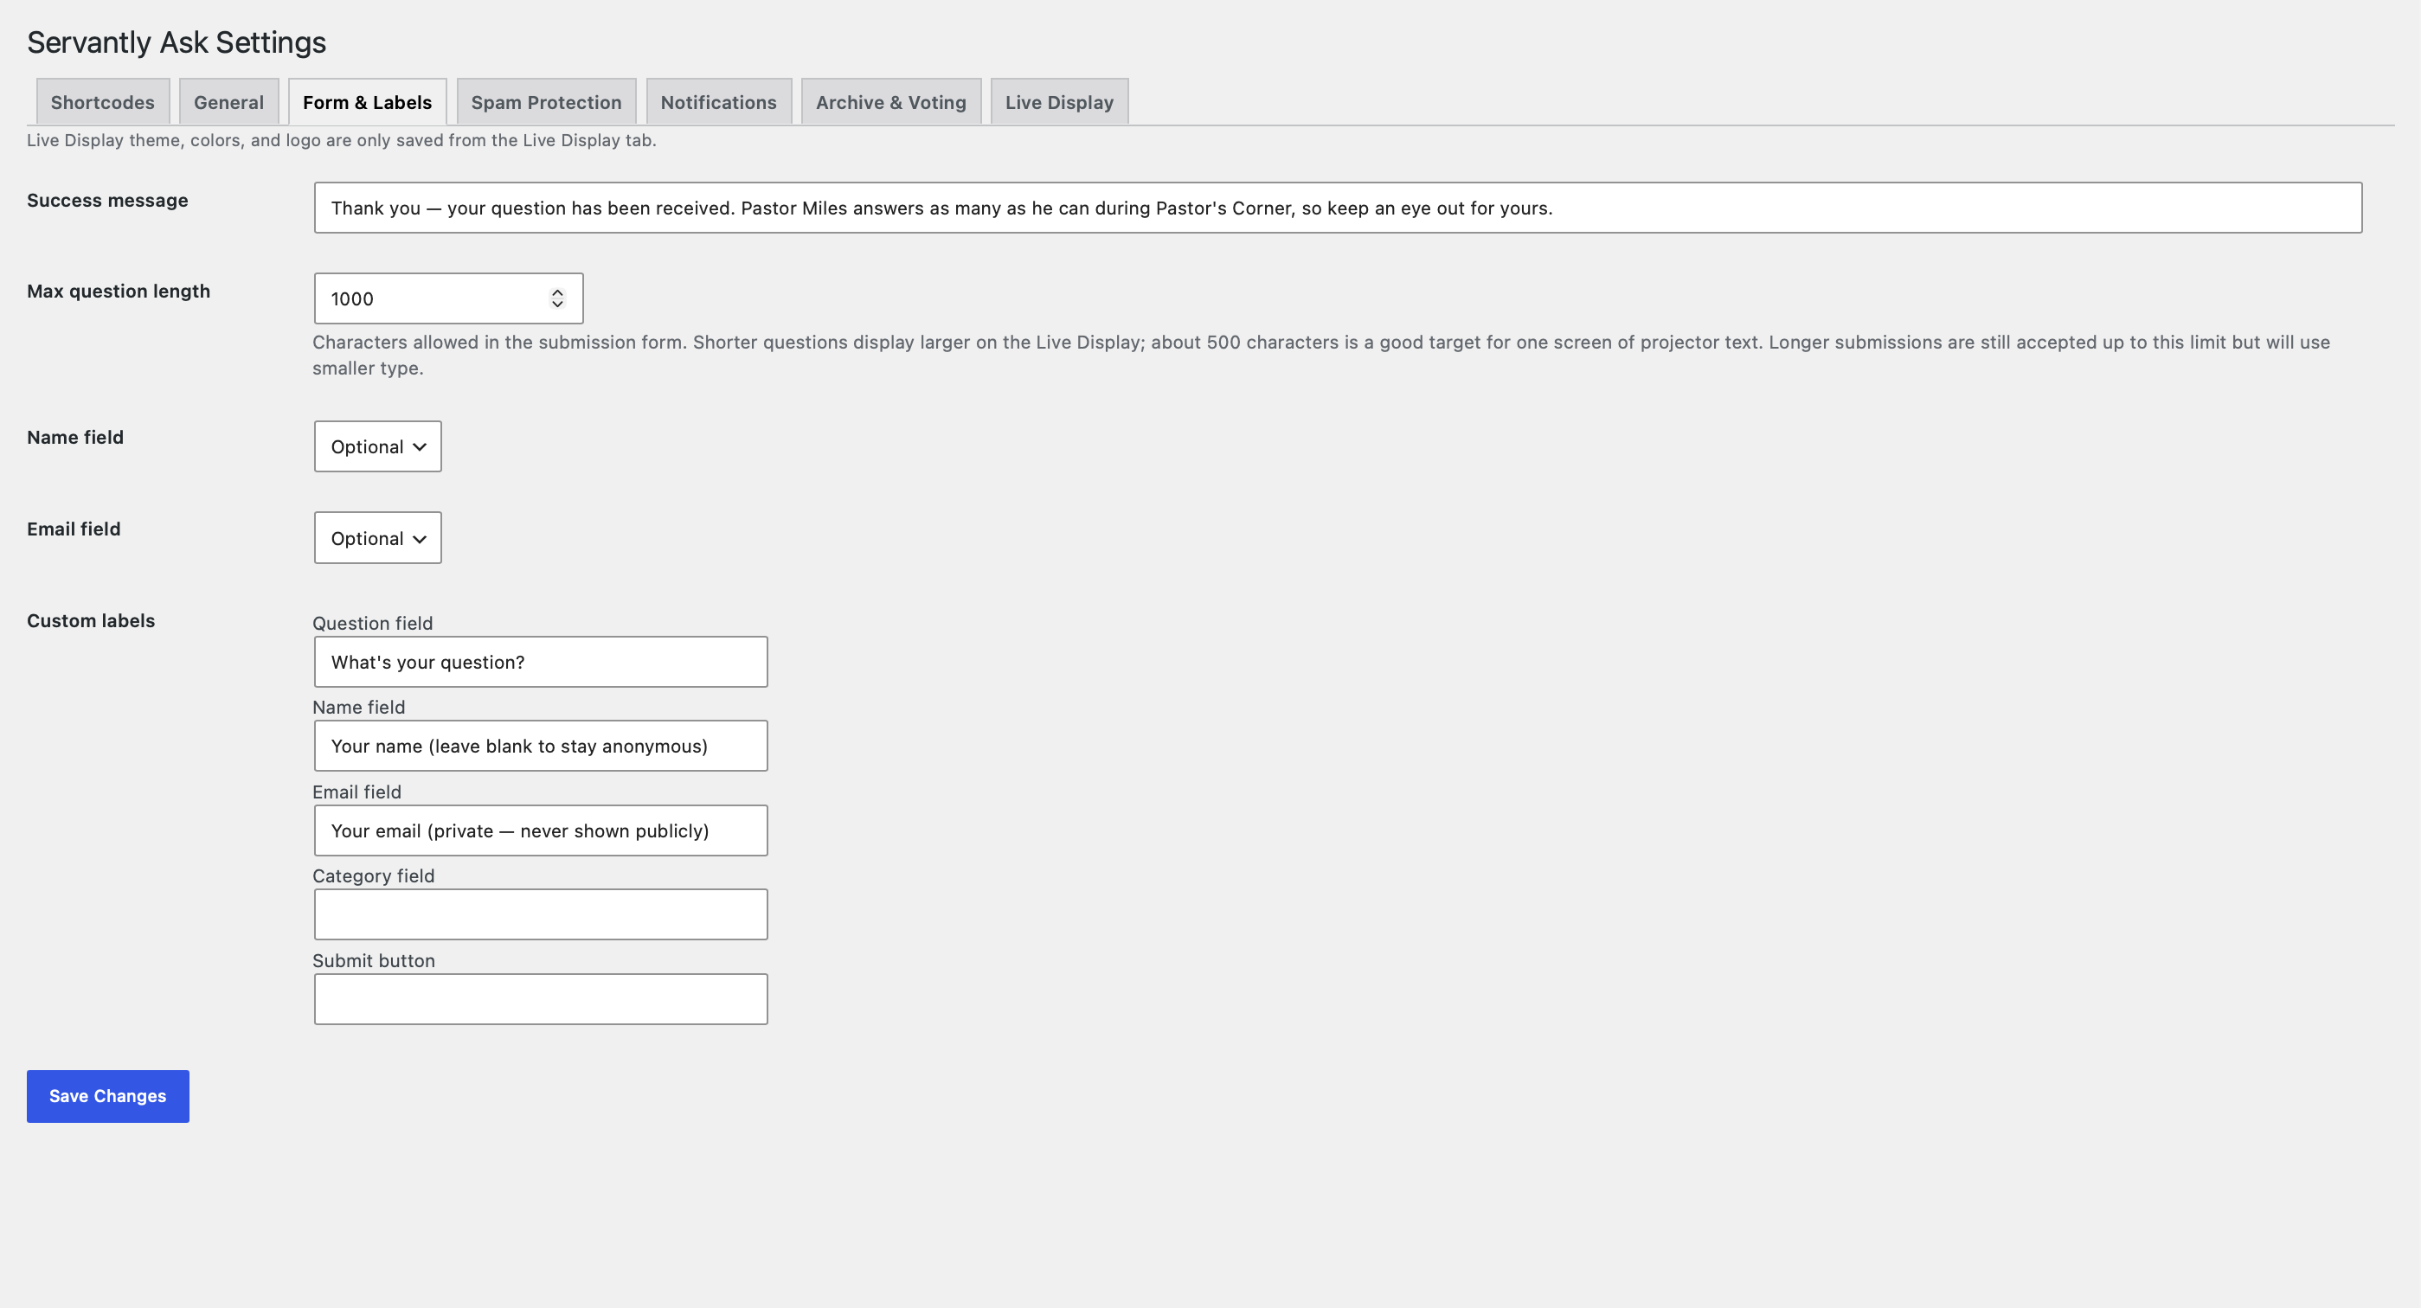Switch to the Live Display tab
The image size is (2421, 1308).
pyautogui.click(x=1059, y=101)
